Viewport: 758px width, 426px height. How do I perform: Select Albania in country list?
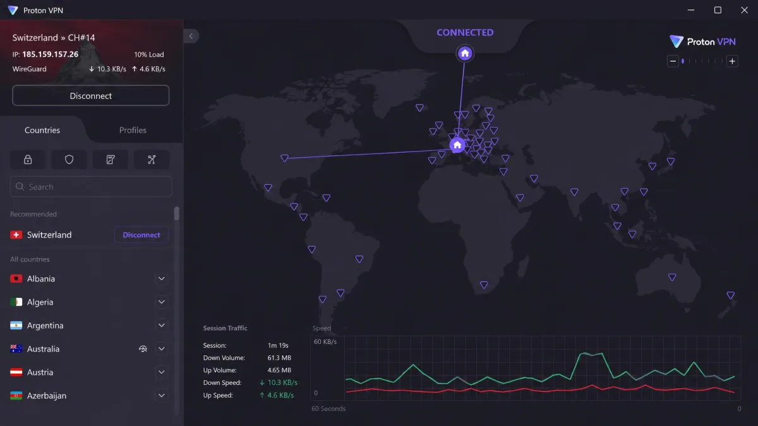(41, 278)
